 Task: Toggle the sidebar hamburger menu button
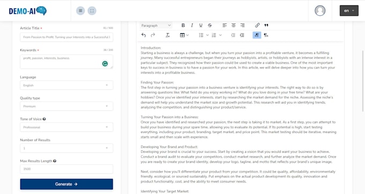tap(81, 11)
